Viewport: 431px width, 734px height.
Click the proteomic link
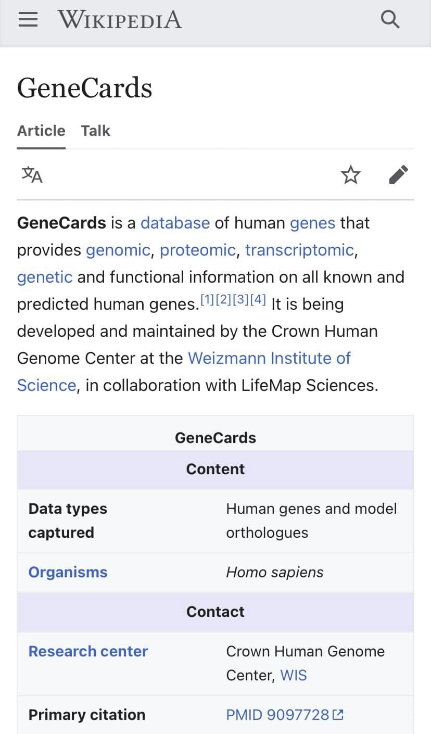coord(198,250)
